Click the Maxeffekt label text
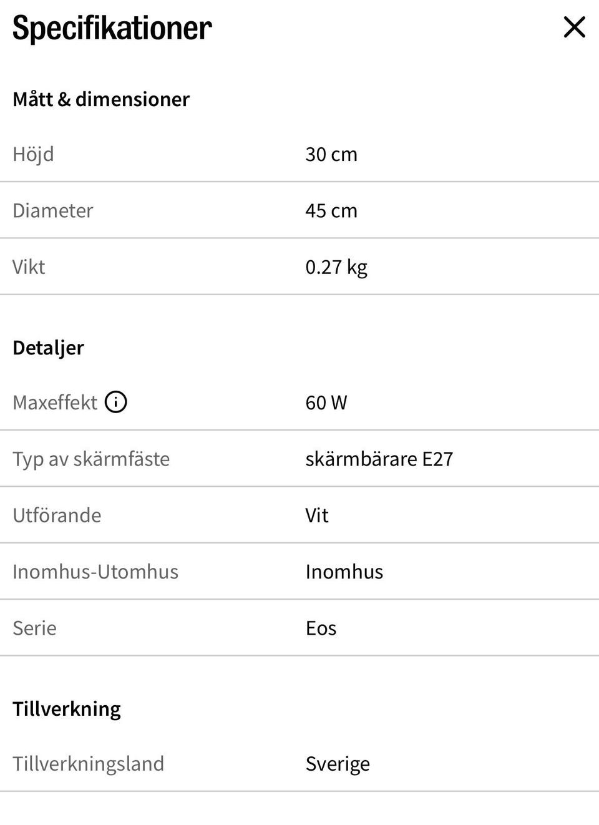Screen dimensions: 599x825 55,403
